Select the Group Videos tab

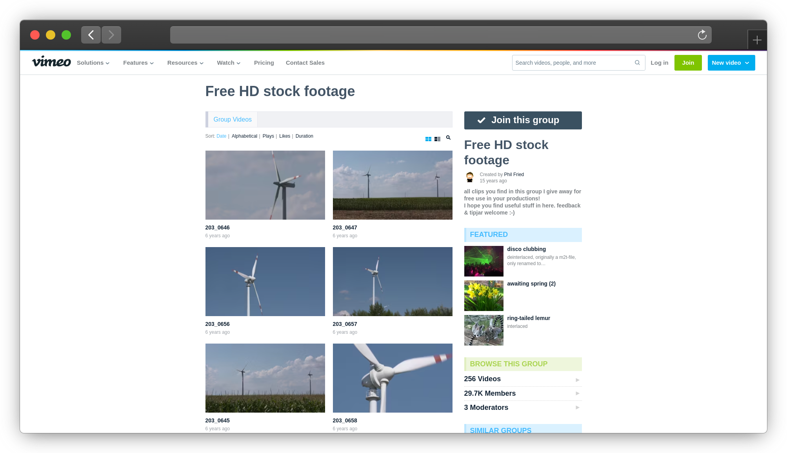[232, 120]
